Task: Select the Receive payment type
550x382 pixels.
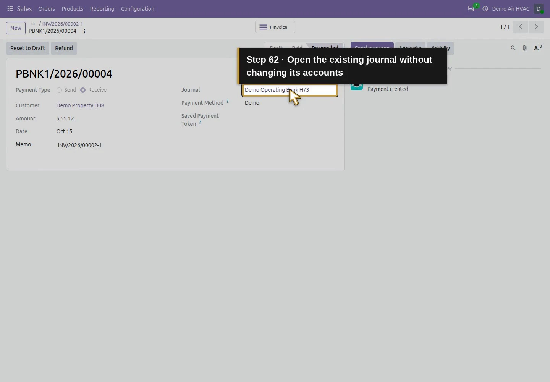Action: click(83, 90)
